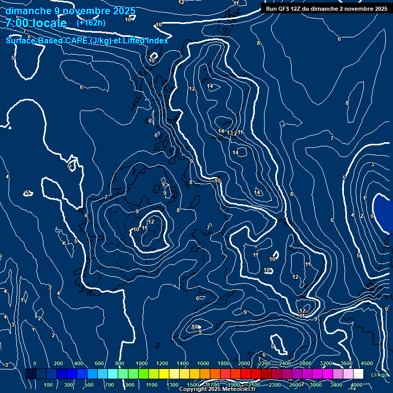Viewport: 393px width, 393px height.
Task: Click the yellow legend swatch between 1200 and 1300
Action: [x=164, y=374]
